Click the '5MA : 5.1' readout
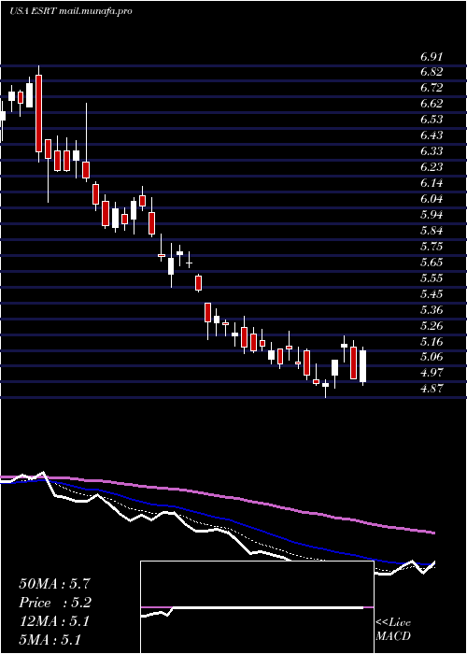 click(x=50, y=640)
